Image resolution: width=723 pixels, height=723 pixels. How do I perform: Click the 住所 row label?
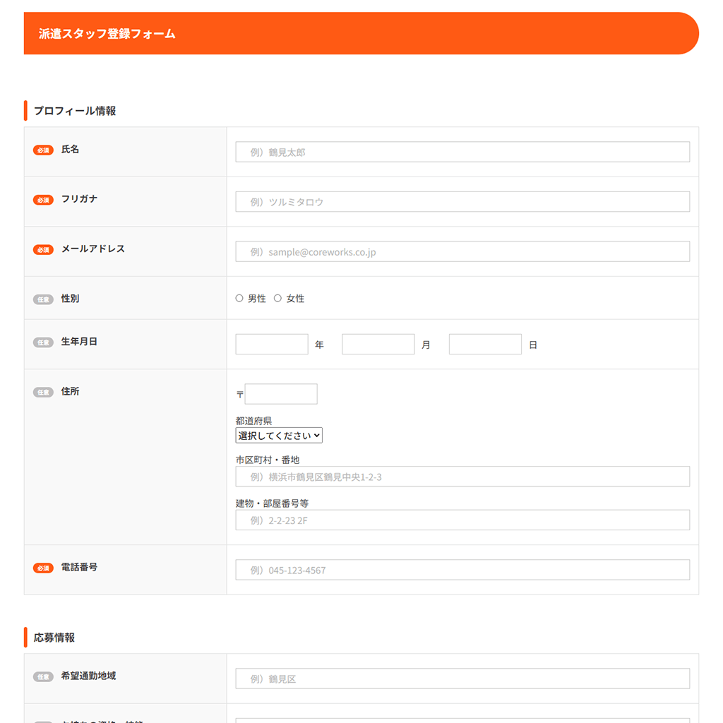70,391
